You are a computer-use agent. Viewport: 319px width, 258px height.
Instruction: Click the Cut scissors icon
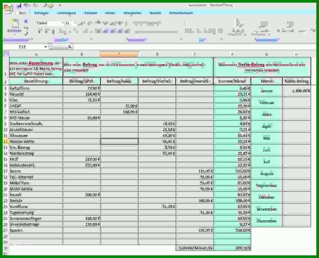[26, 21]
